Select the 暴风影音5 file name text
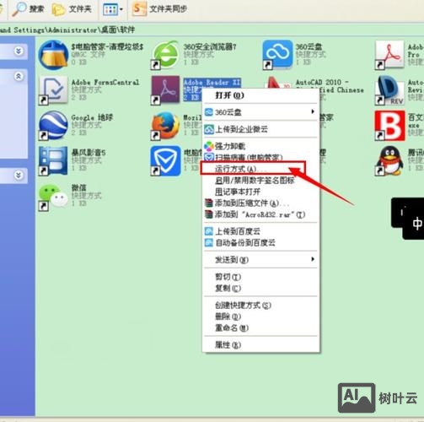Screen dimensions: 424x422 tap(89, 153)
